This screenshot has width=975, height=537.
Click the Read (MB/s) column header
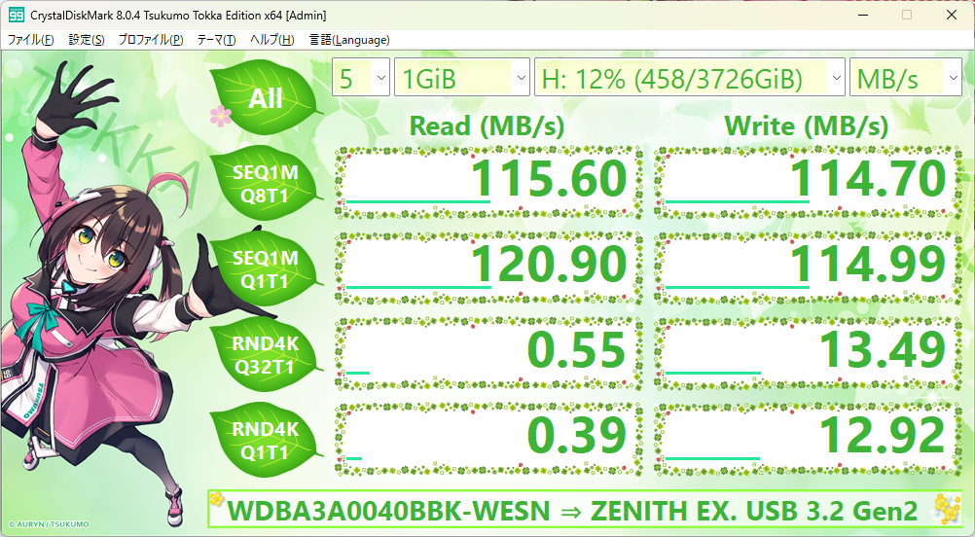487,126
